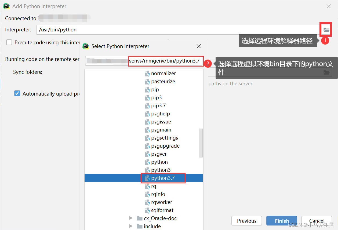Click the python3.7 file icon
Viewport: 338px width, 230px height.
click(x=147, y=178)
